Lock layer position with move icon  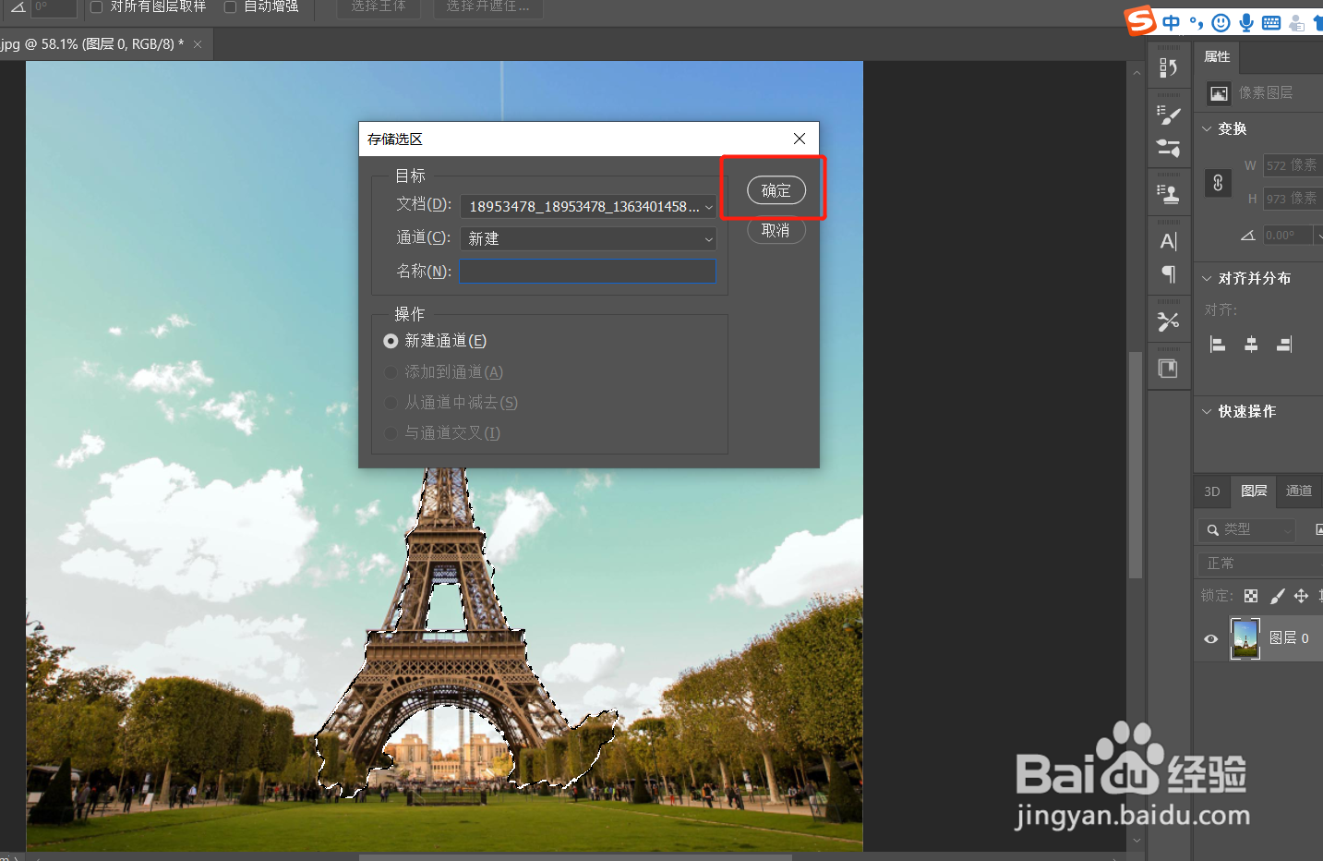point(1301,596)
